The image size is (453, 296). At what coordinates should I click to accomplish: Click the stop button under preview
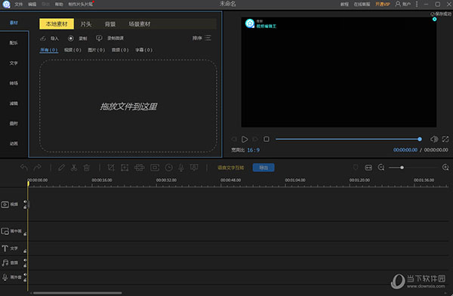(267, 139)
